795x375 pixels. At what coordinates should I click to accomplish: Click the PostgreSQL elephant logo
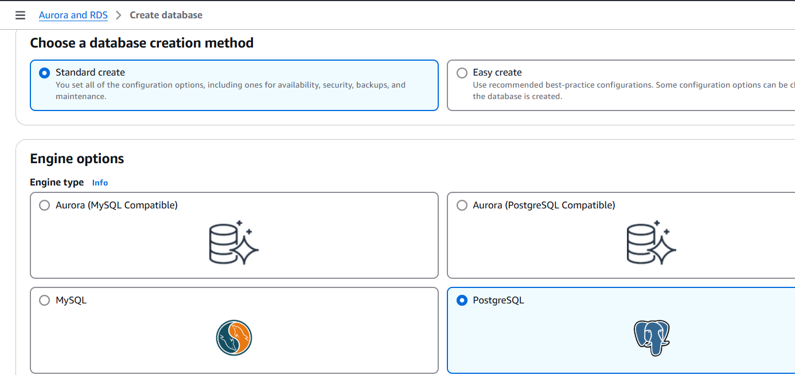pyautogui.click(x=652, y=338)
